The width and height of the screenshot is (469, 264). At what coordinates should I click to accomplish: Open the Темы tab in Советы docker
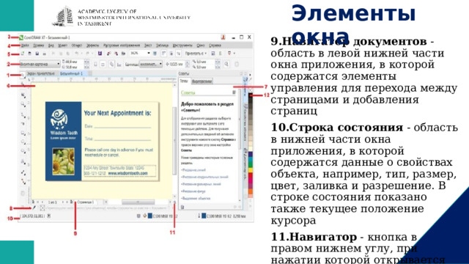coord(184,81)
